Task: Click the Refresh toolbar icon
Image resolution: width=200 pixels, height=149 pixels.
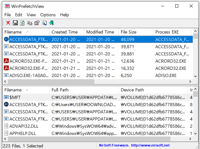Action: [x=22, y=23]
